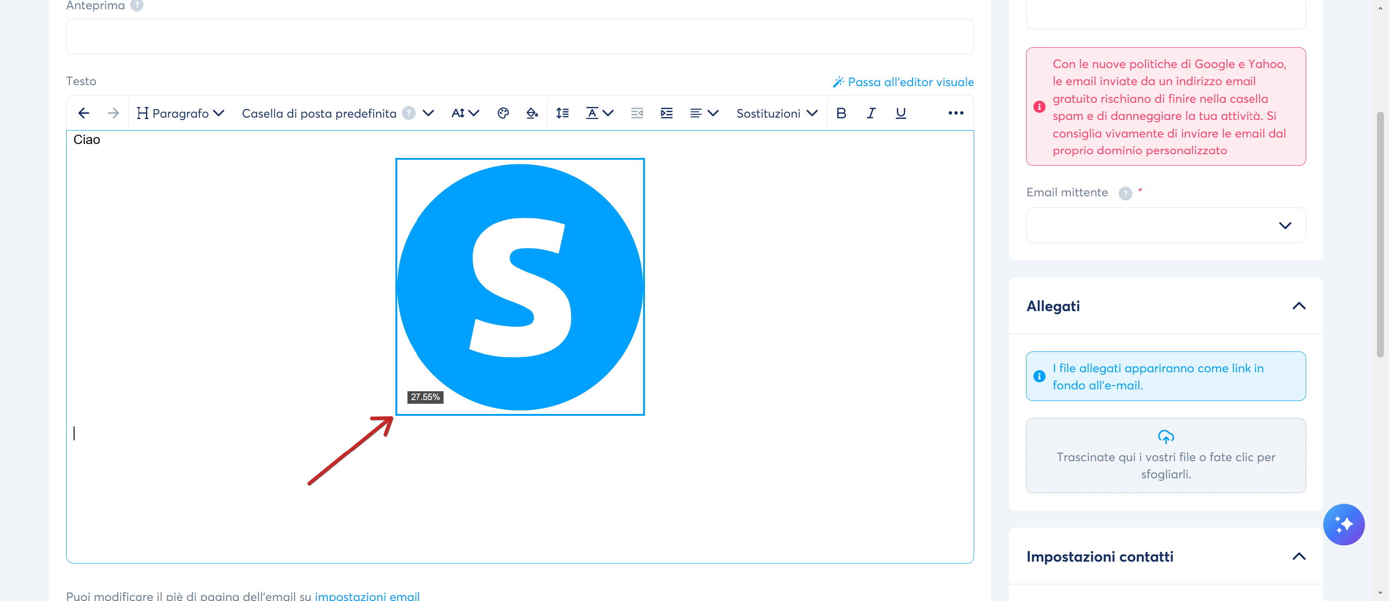Click the upload area Trascinate qui i vostri file
This screenshot has width=1389, height=601.
pos(1166,456)
